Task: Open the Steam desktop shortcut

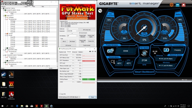Action: point(4,75)
